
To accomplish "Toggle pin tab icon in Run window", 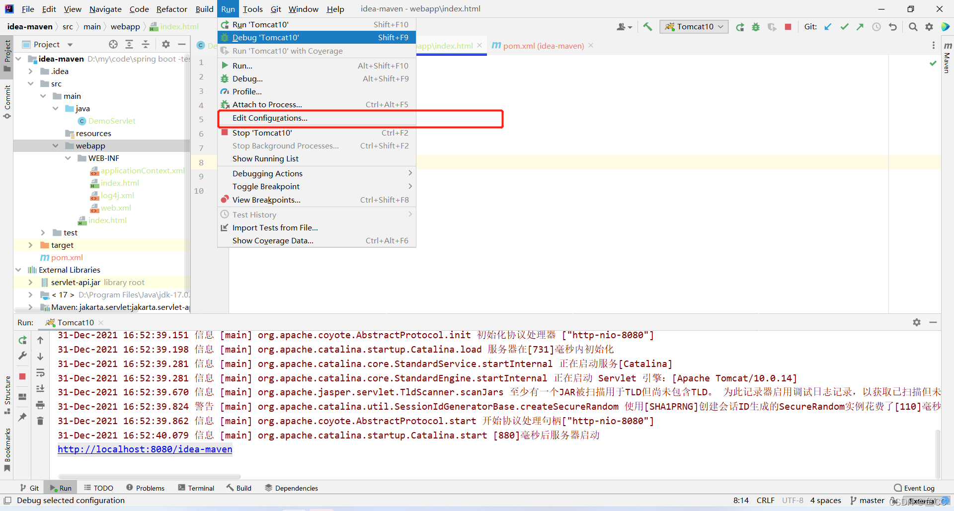I will coord(22,417).
